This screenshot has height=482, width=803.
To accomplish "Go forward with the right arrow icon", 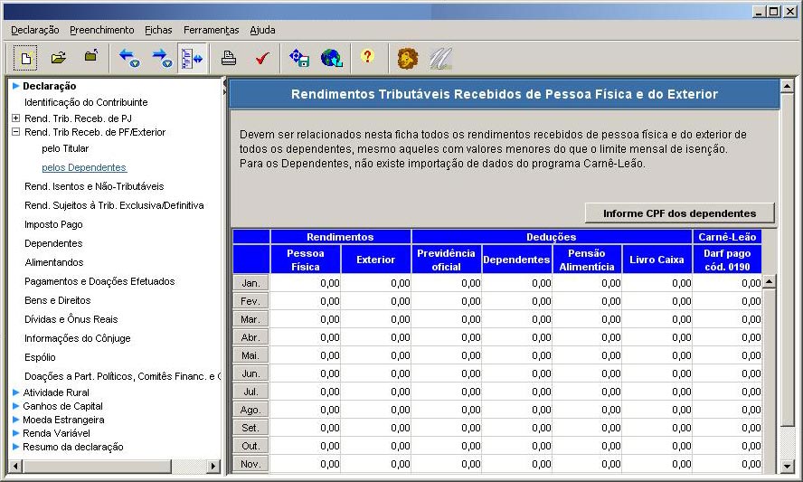I will (x=161, y=58).
